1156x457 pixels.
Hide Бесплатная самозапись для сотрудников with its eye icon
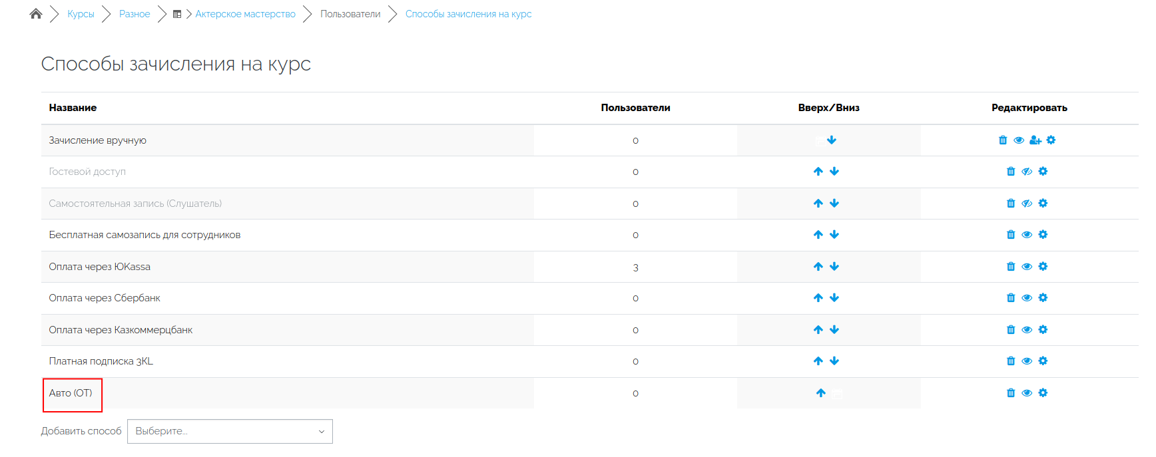coord(1027,235)
